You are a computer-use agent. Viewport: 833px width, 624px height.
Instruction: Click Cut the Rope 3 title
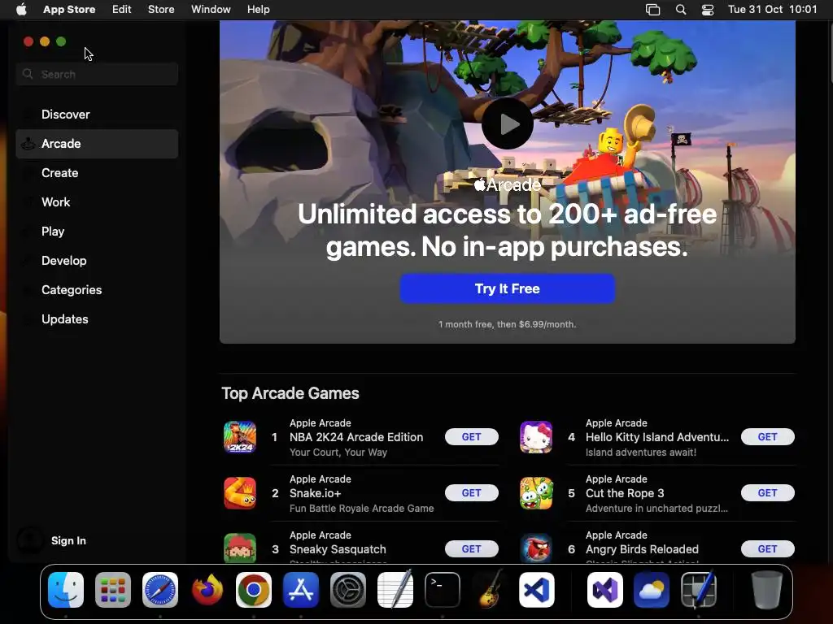(x=625, y=493)
